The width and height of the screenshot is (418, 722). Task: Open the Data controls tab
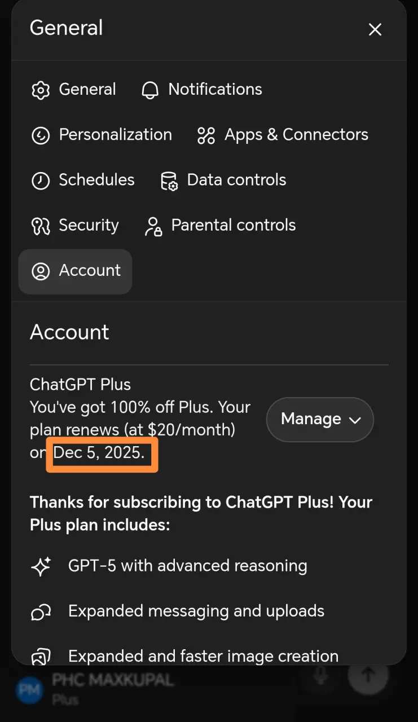coord(223,180)
